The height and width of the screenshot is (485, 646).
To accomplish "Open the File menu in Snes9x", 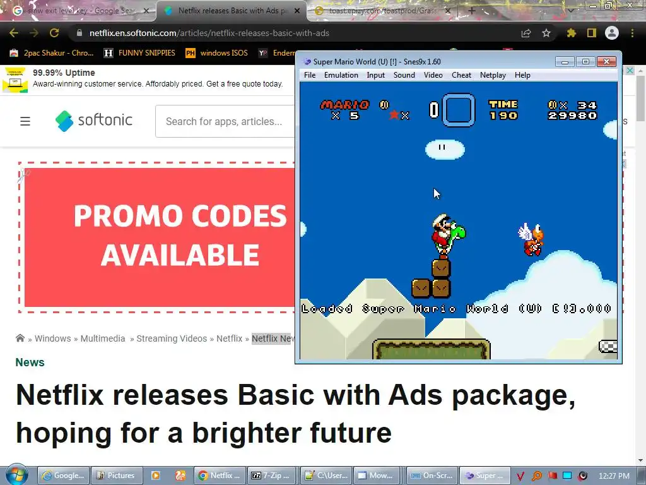I will coord(309,75).
